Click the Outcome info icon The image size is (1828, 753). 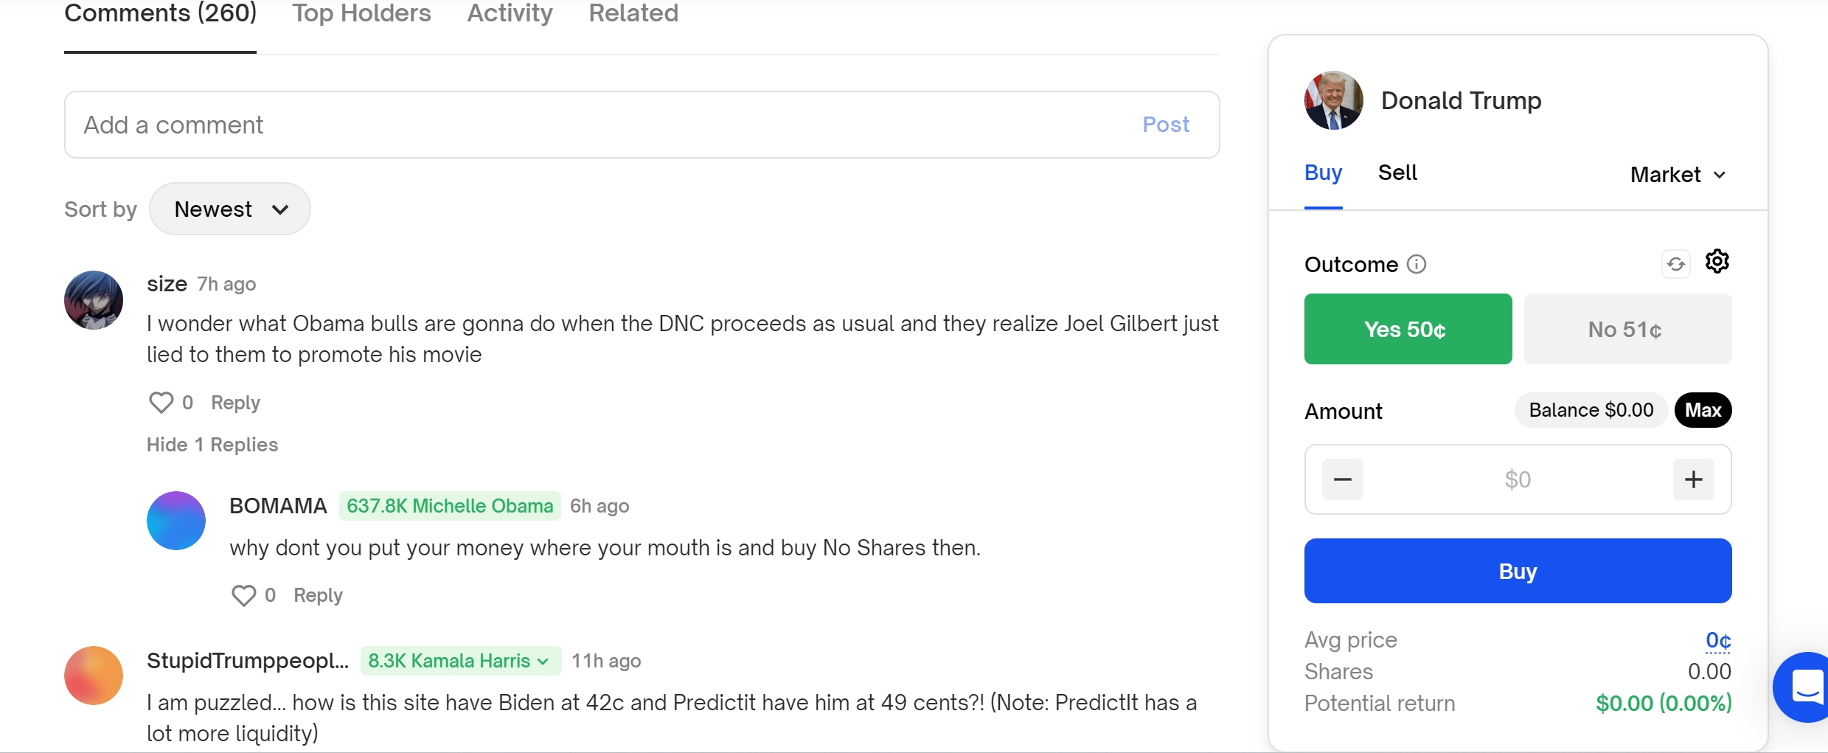click(x=1417, y=264)
